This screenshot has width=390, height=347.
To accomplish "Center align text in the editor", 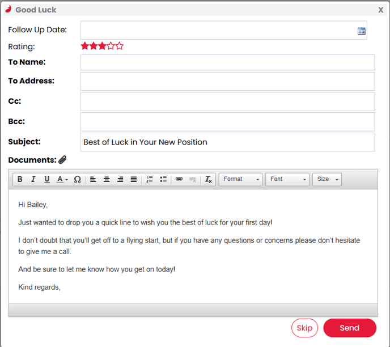I will (x=107, y=179).
